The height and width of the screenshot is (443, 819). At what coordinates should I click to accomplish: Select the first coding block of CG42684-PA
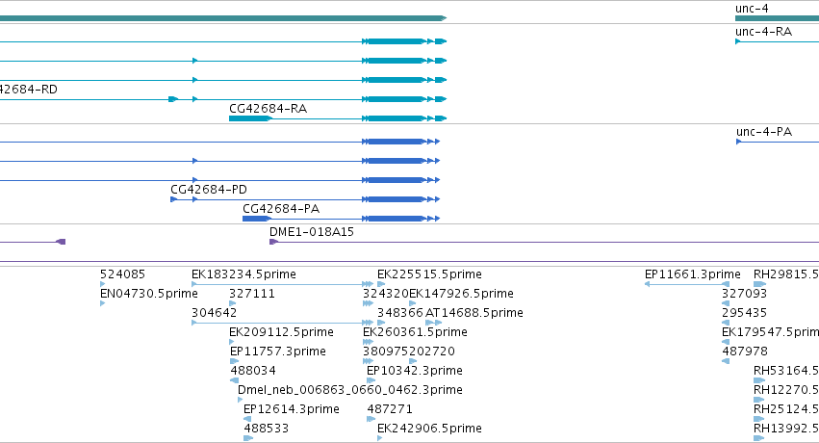(x=256, y=219)
